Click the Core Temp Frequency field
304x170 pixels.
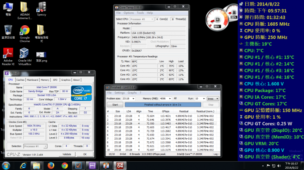[158, 37]
